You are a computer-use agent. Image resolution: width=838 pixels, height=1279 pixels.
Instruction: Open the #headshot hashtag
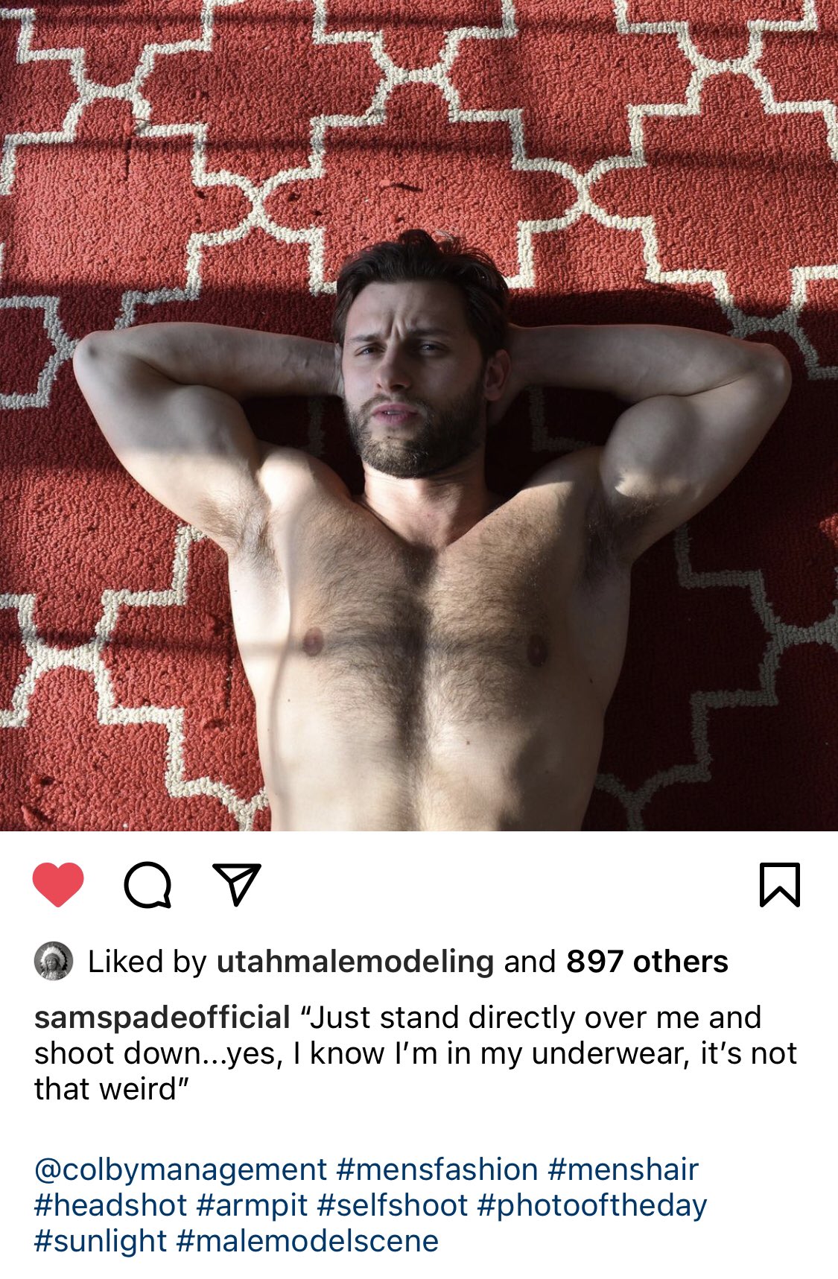(x=111, y=1206)
